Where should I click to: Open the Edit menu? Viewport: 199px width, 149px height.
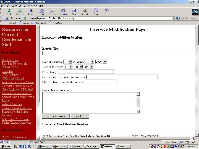click(8, 6)
